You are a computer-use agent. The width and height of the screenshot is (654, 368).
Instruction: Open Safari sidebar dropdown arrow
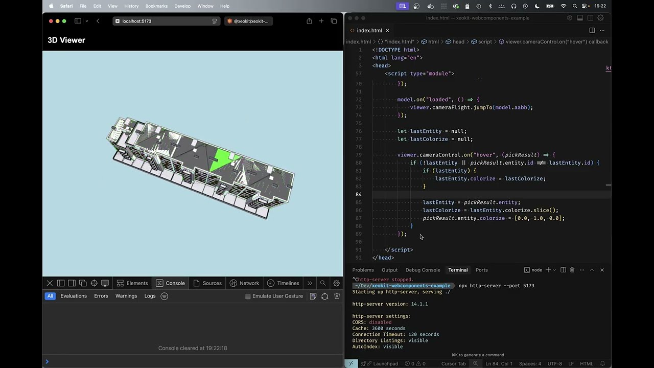click(87, 21)
